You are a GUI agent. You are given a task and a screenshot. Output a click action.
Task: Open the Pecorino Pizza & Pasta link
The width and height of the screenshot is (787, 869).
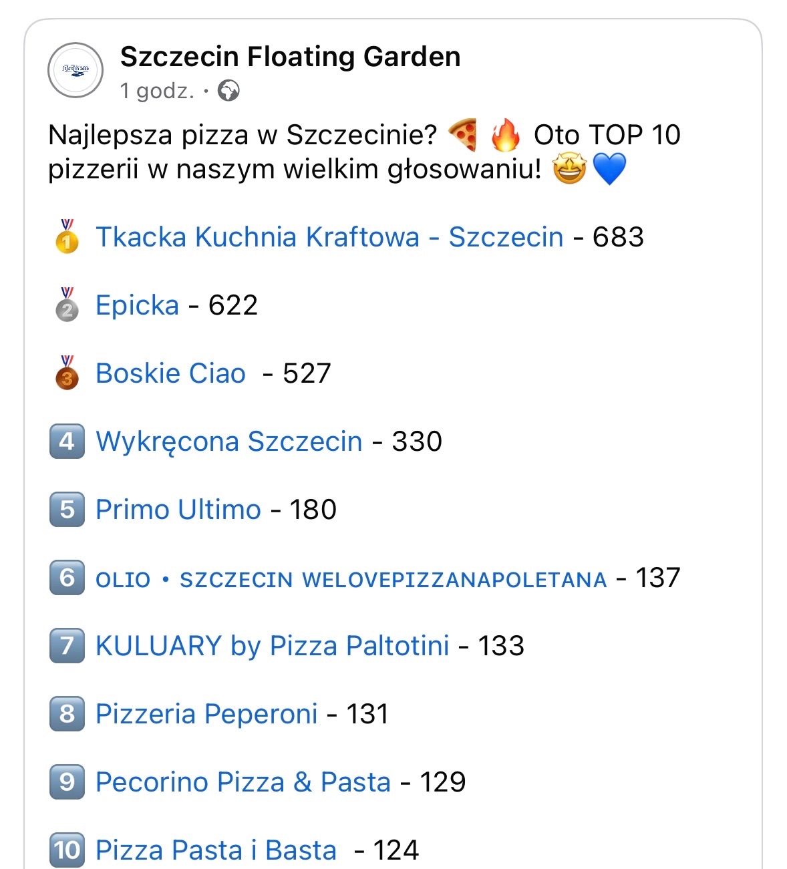click(x=243, y=782)
